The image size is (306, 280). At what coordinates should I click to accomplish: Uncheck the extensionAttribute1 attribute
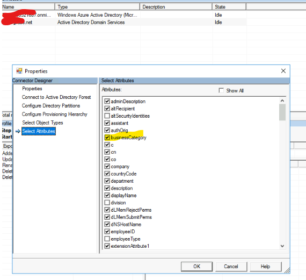point(107,246)
